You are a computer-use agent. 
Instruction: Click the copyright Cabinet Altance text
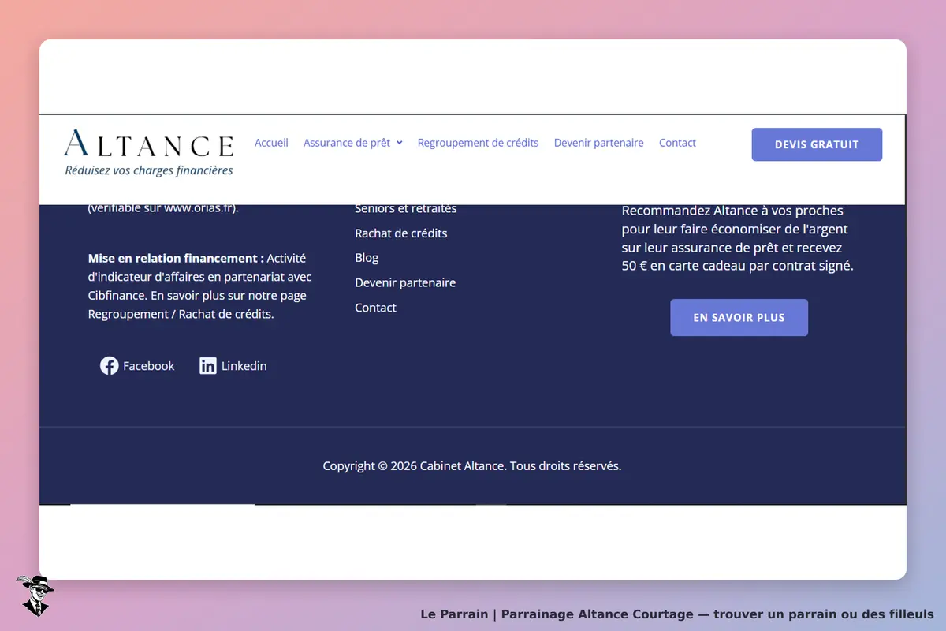click(472, 466)
